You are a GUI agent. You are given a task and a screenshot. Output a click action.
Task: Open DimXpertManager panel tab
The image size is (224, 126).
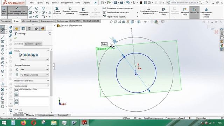[x=36, y=29]
